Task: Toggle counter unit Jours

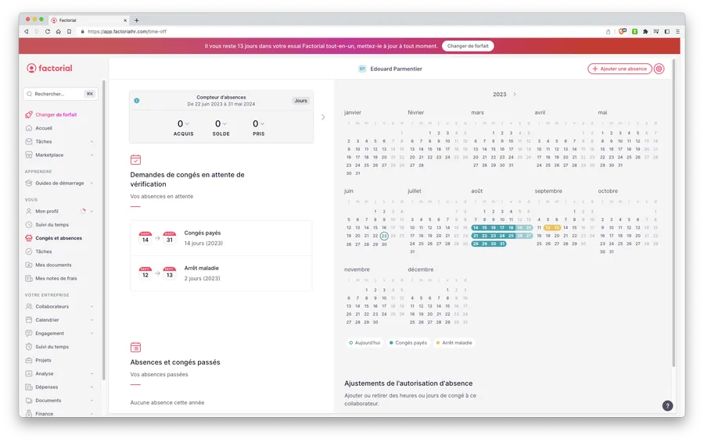Action: [x=301, y=101]
